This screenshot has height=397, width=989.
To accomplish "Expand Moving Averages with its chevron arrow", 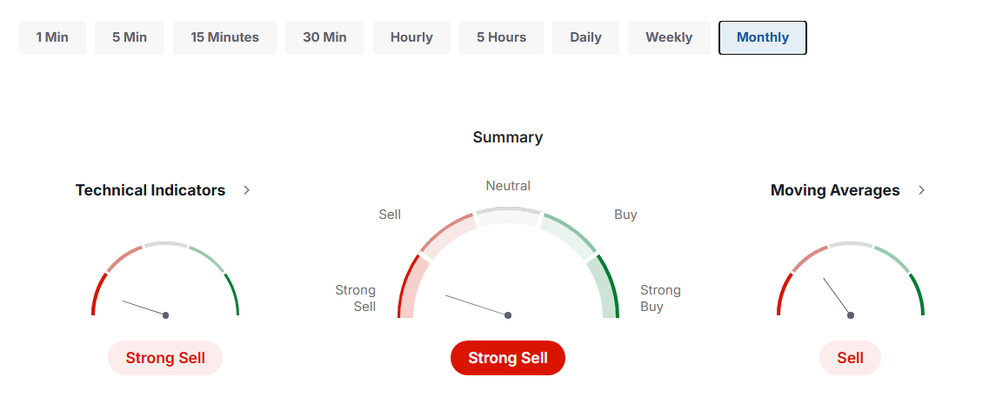I will coord(922,190).
